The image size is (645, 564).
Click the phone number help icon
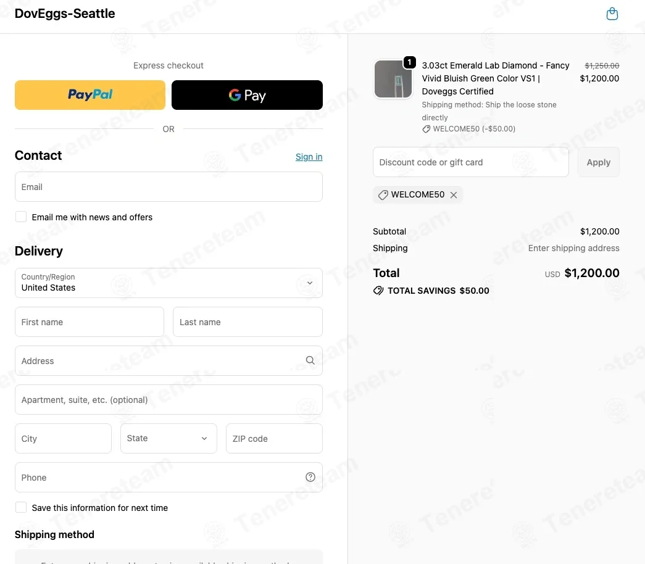tap(310, 477)
